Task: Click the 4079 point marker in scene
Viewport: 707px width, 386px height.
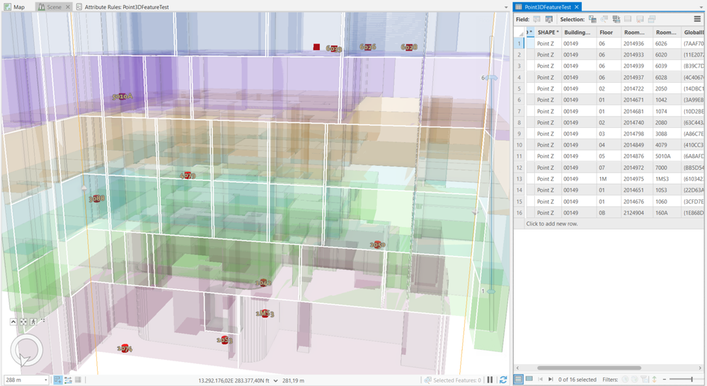Action: click(x=188, y=175)
